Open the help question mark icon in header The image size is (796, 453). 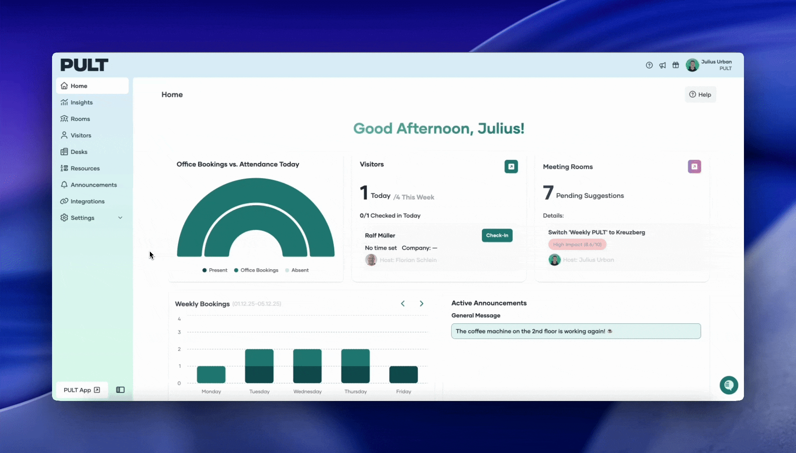(649, 65)
